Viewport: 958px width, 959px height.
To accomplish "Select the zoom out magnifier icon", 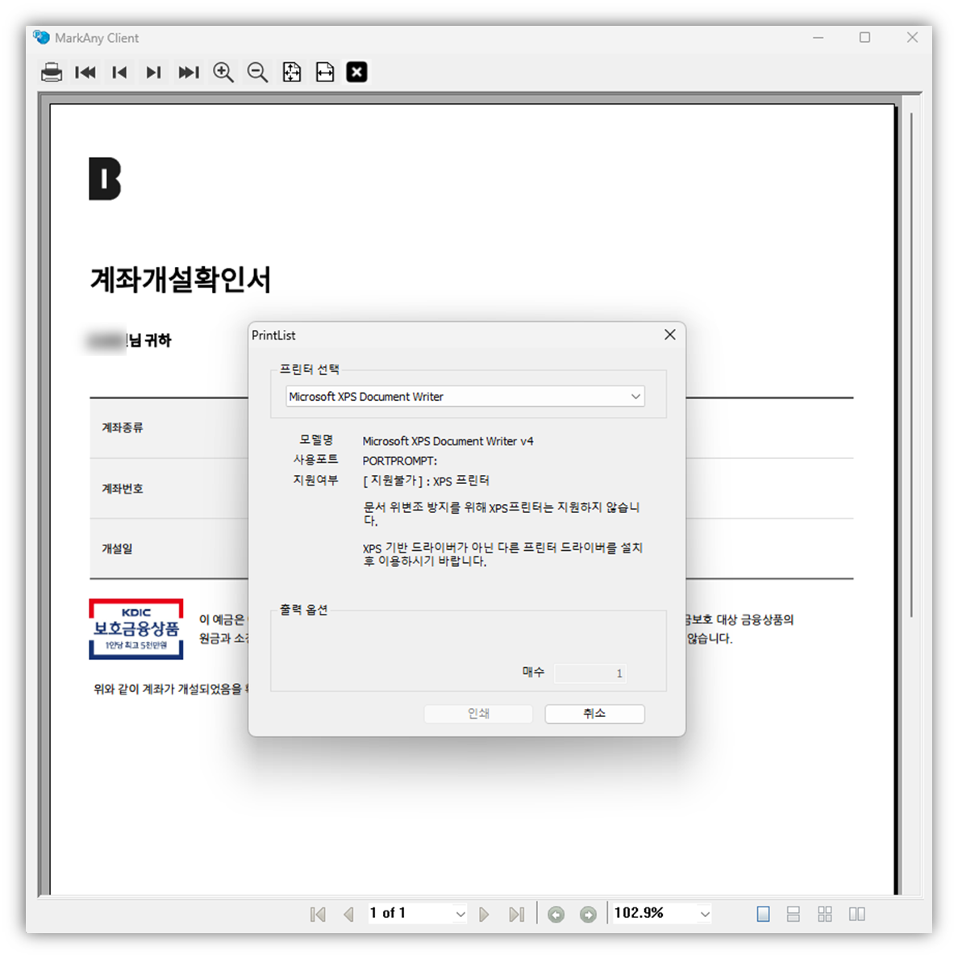I will (257, 72).
